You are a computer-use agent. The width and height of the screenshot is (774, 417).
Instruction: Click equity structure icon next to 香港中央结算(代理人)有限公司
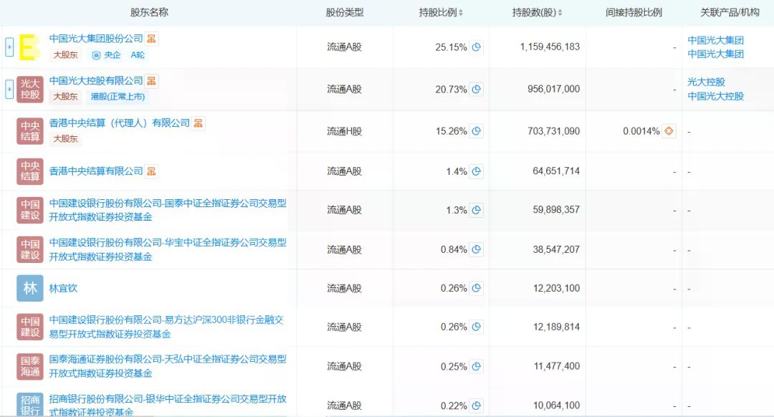[199, 123]
